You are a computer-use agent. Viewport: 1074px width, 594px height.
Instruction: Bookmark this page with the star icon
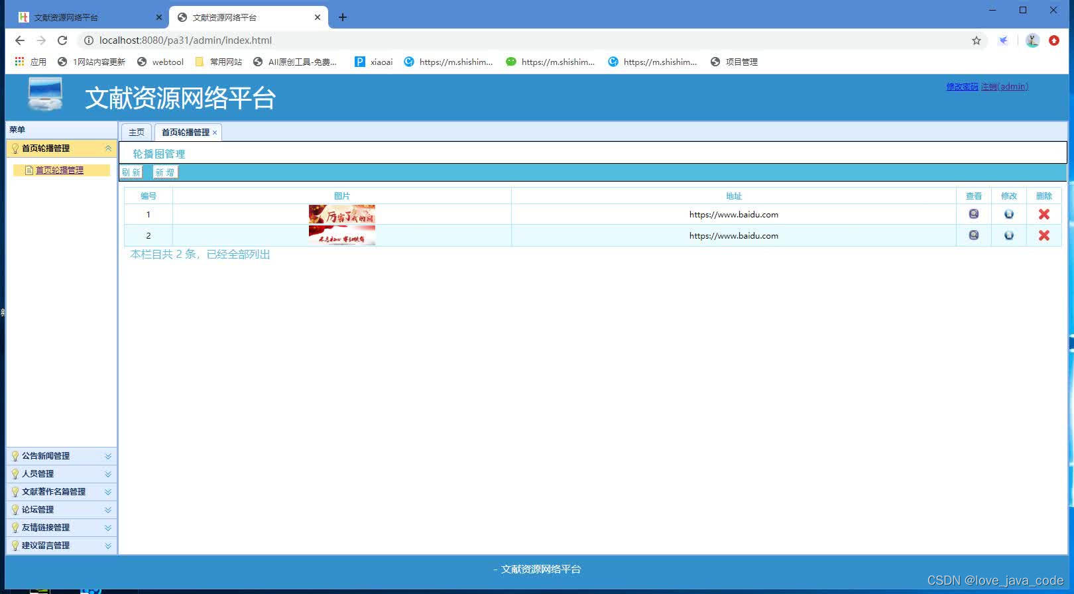pyautogui.click(x=976, y=40)
